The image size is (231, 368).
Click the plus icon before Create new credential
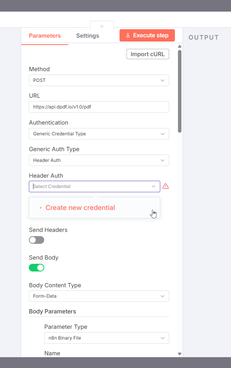coord(41,208)
